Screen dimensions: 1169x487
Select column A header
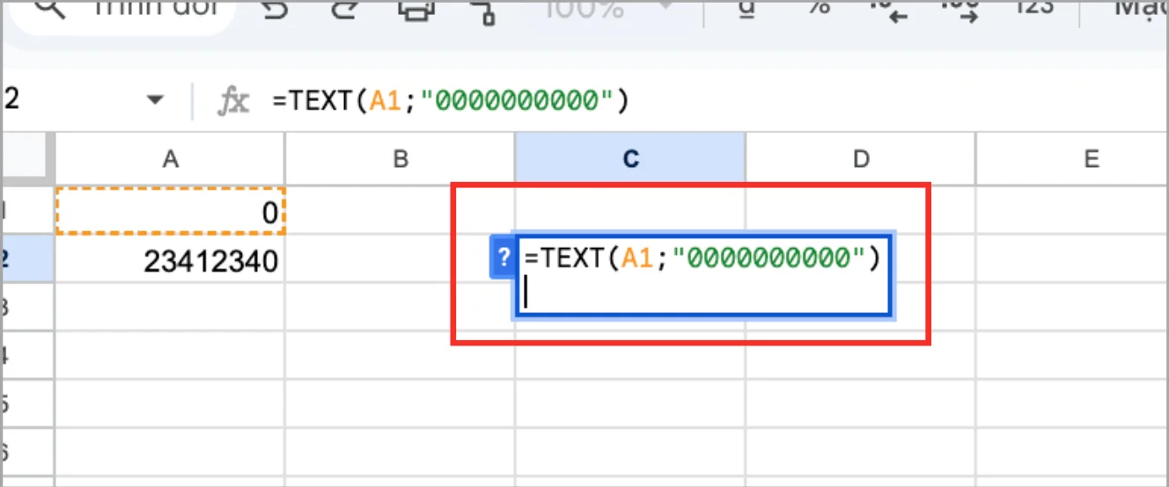coord(170,159)
